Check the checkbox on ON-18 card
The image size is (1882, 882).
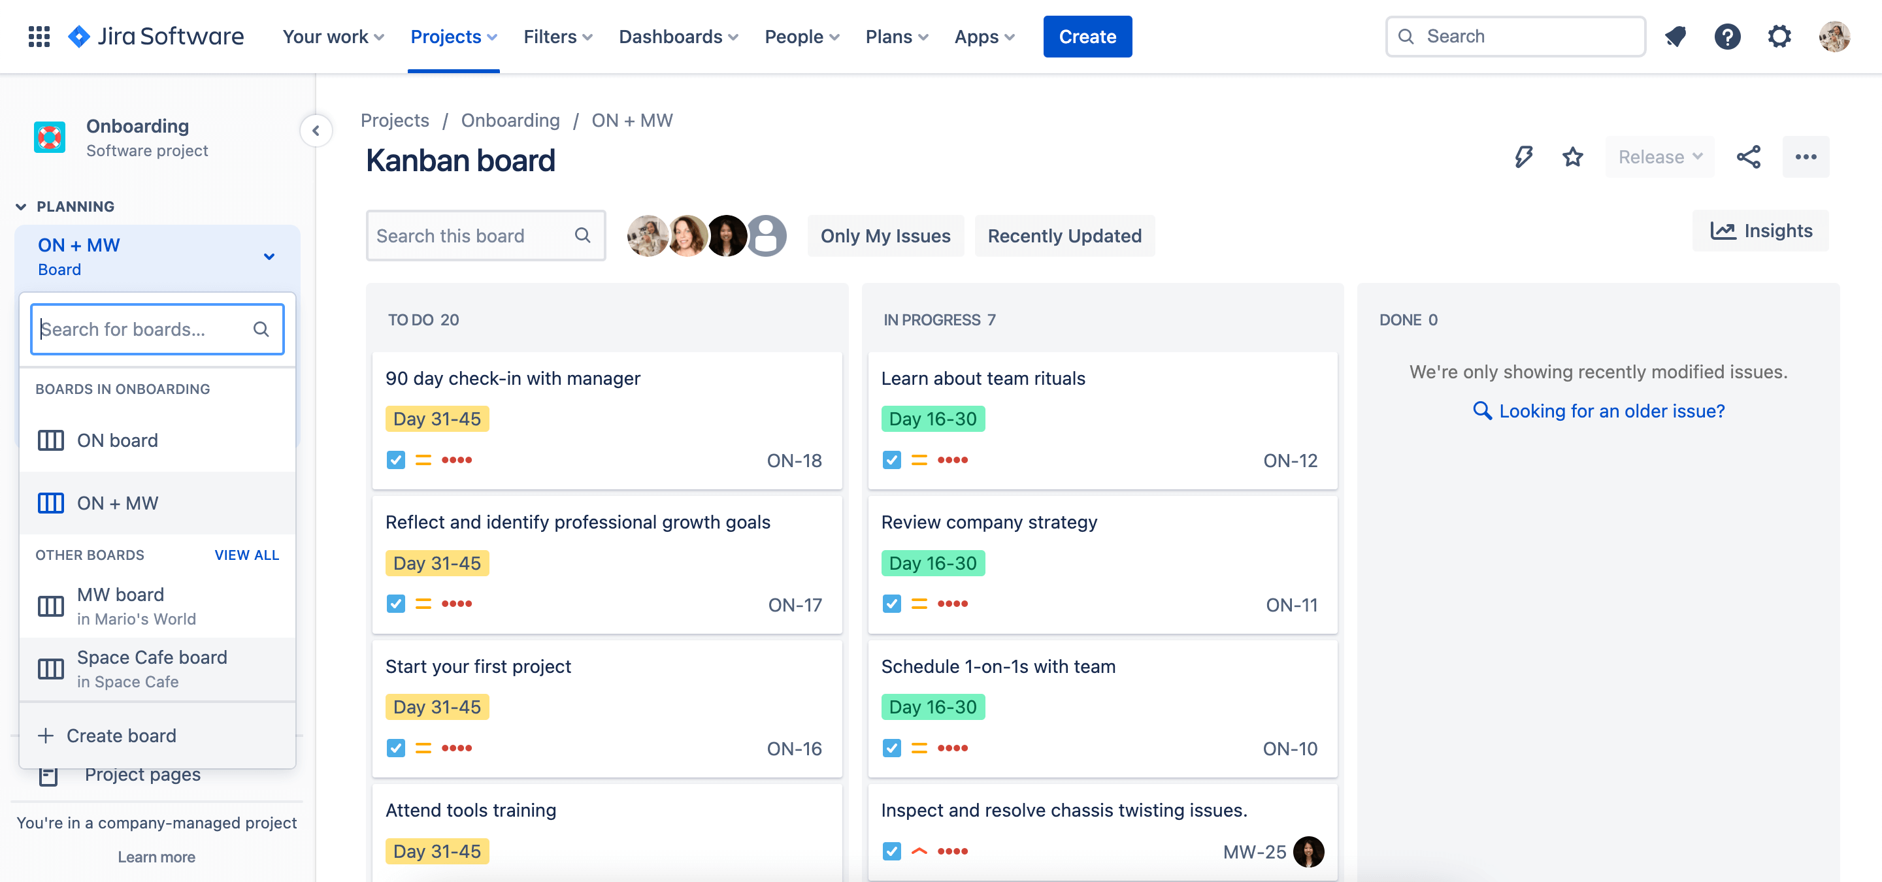[395, 460]
